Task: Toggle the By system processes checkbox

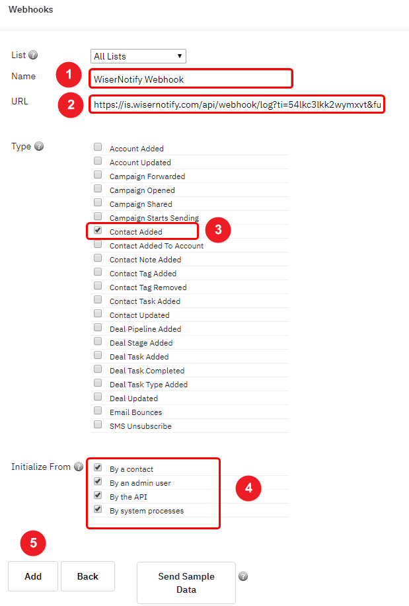Action: (x=98, y=510)
